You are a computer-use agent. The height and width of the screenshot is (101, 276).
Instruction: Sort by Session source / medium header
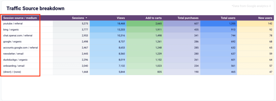20,18
